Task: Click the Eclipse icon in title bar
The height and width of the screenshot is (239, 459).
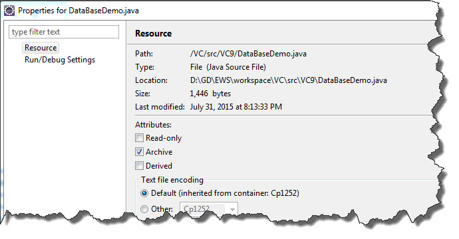Action: 9,11
